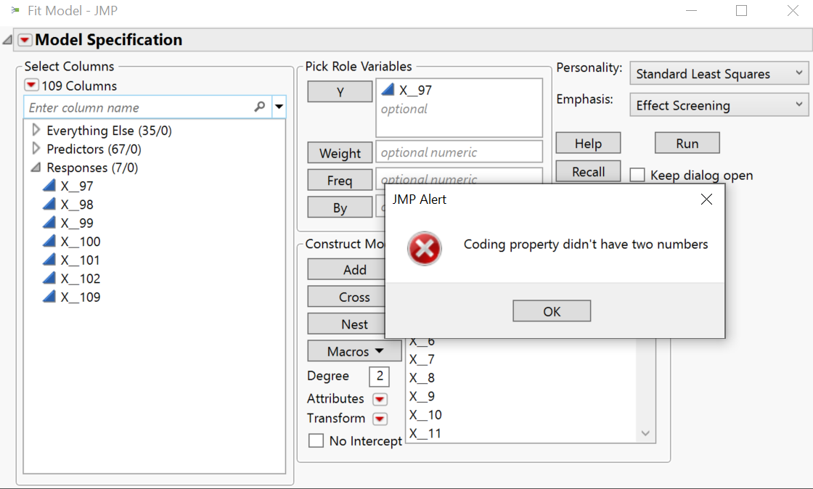
Task: Select X__102 in the Responses list
Action: pyautogui.click(x=81, y=279)
